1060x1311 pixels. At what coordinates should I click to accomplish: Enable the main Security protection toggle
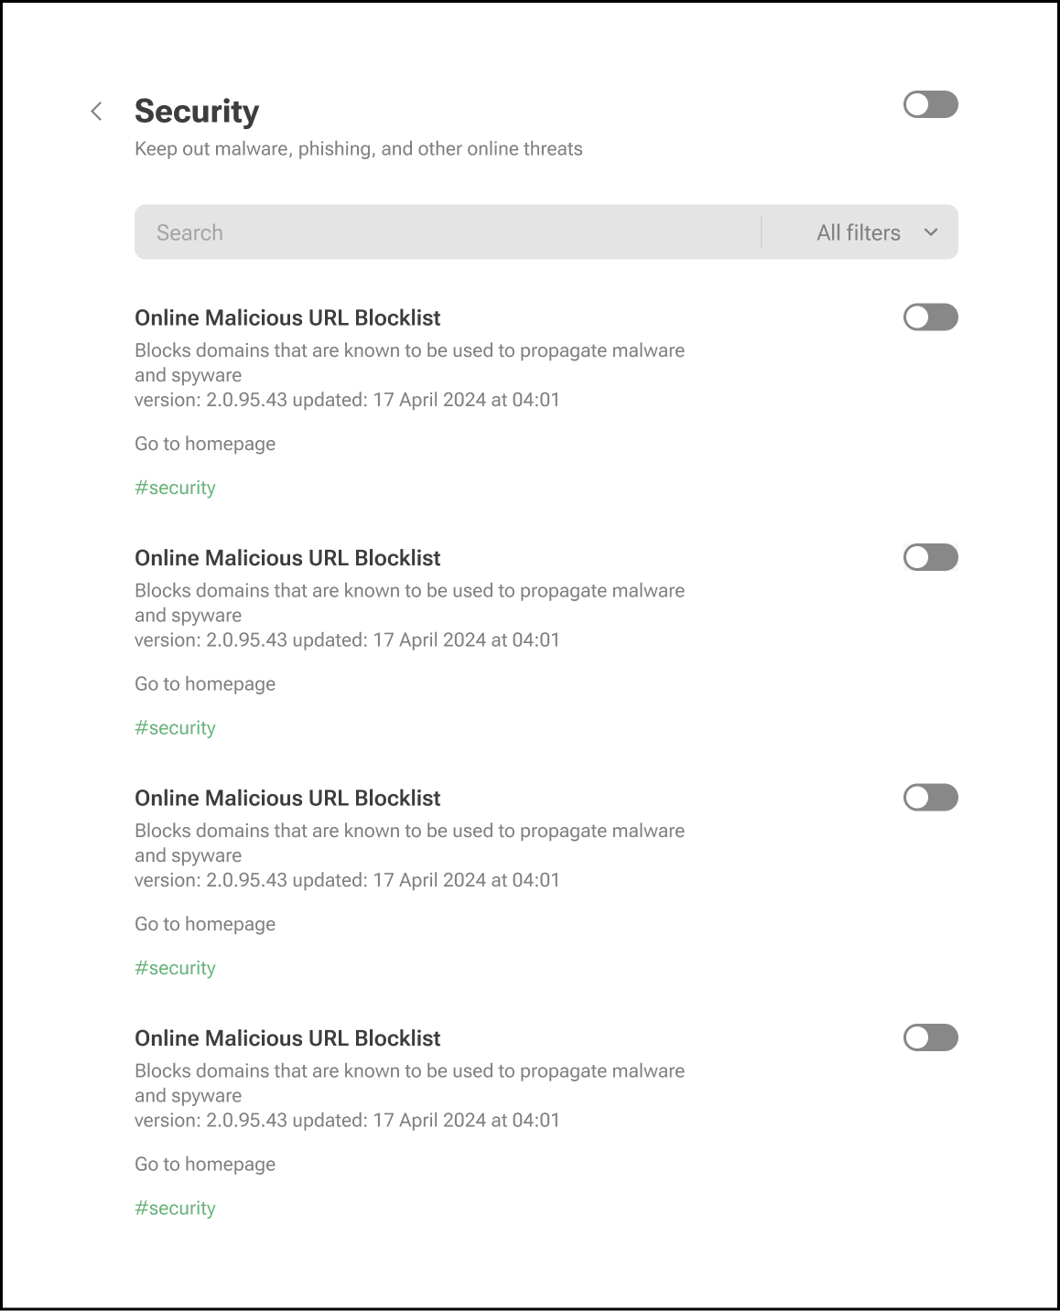930,105
